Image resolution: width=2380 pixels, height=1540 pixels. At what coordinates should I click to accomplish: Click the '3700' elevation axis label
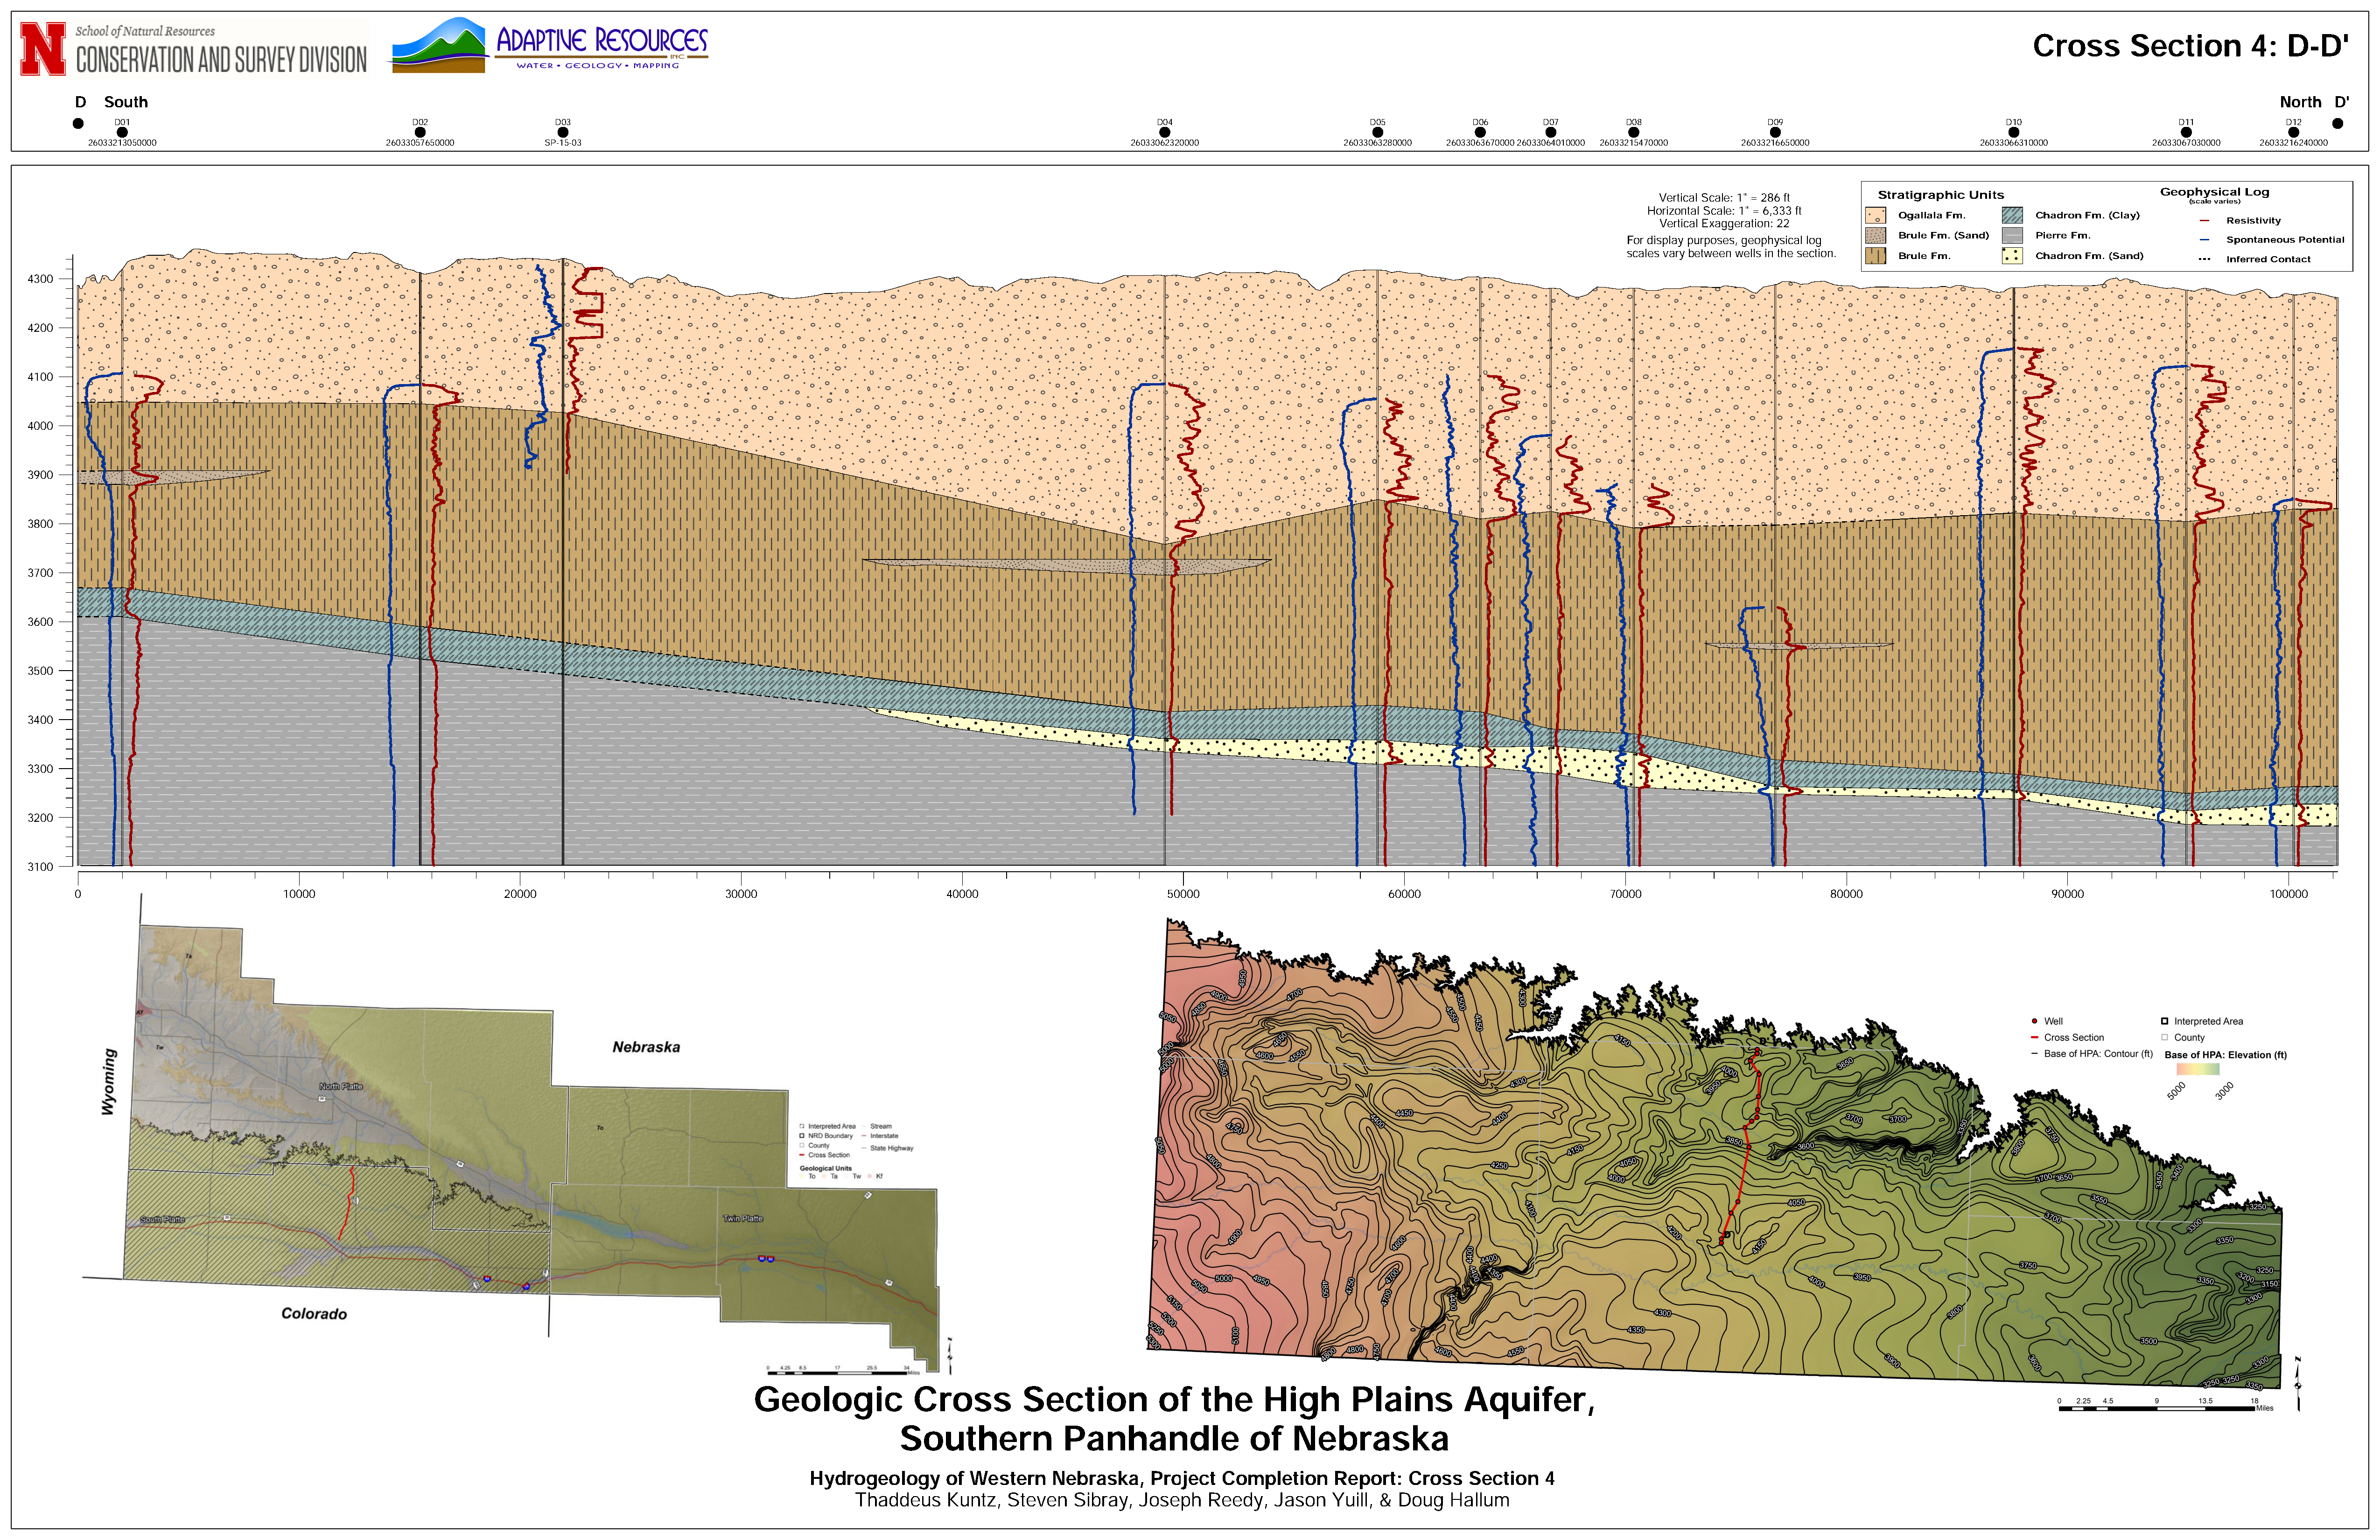click(40, 573)
